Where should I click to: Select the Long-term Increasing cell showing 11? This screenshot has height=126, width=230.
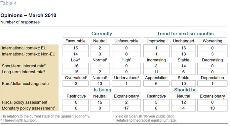click(x=156, y=72)
